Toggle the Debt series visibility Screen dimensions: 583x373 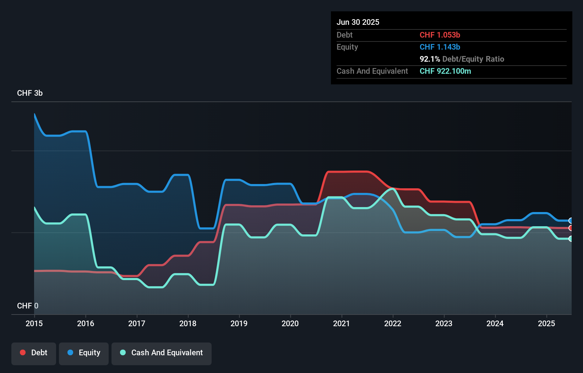click(x=34, y=353)
